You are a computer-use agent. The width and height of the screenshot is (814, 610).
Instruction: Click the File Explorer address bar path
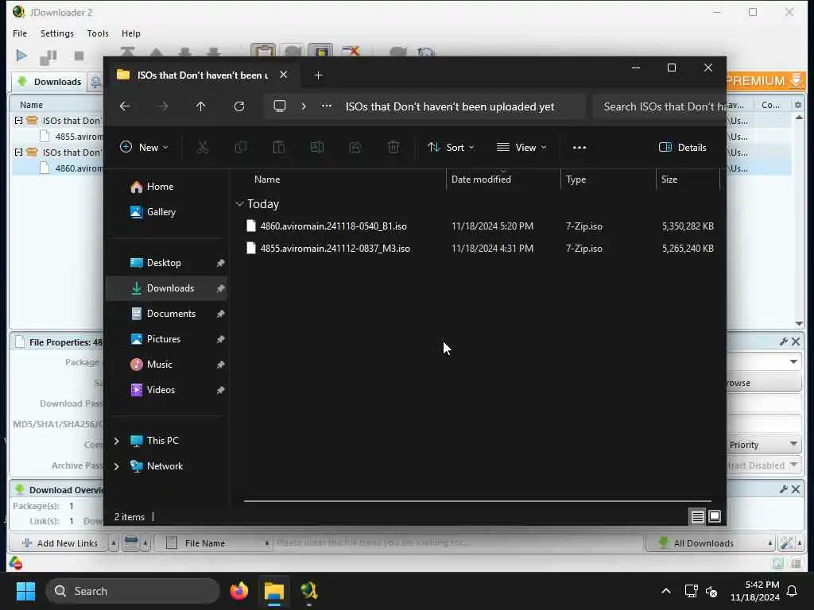coord(450,106)
